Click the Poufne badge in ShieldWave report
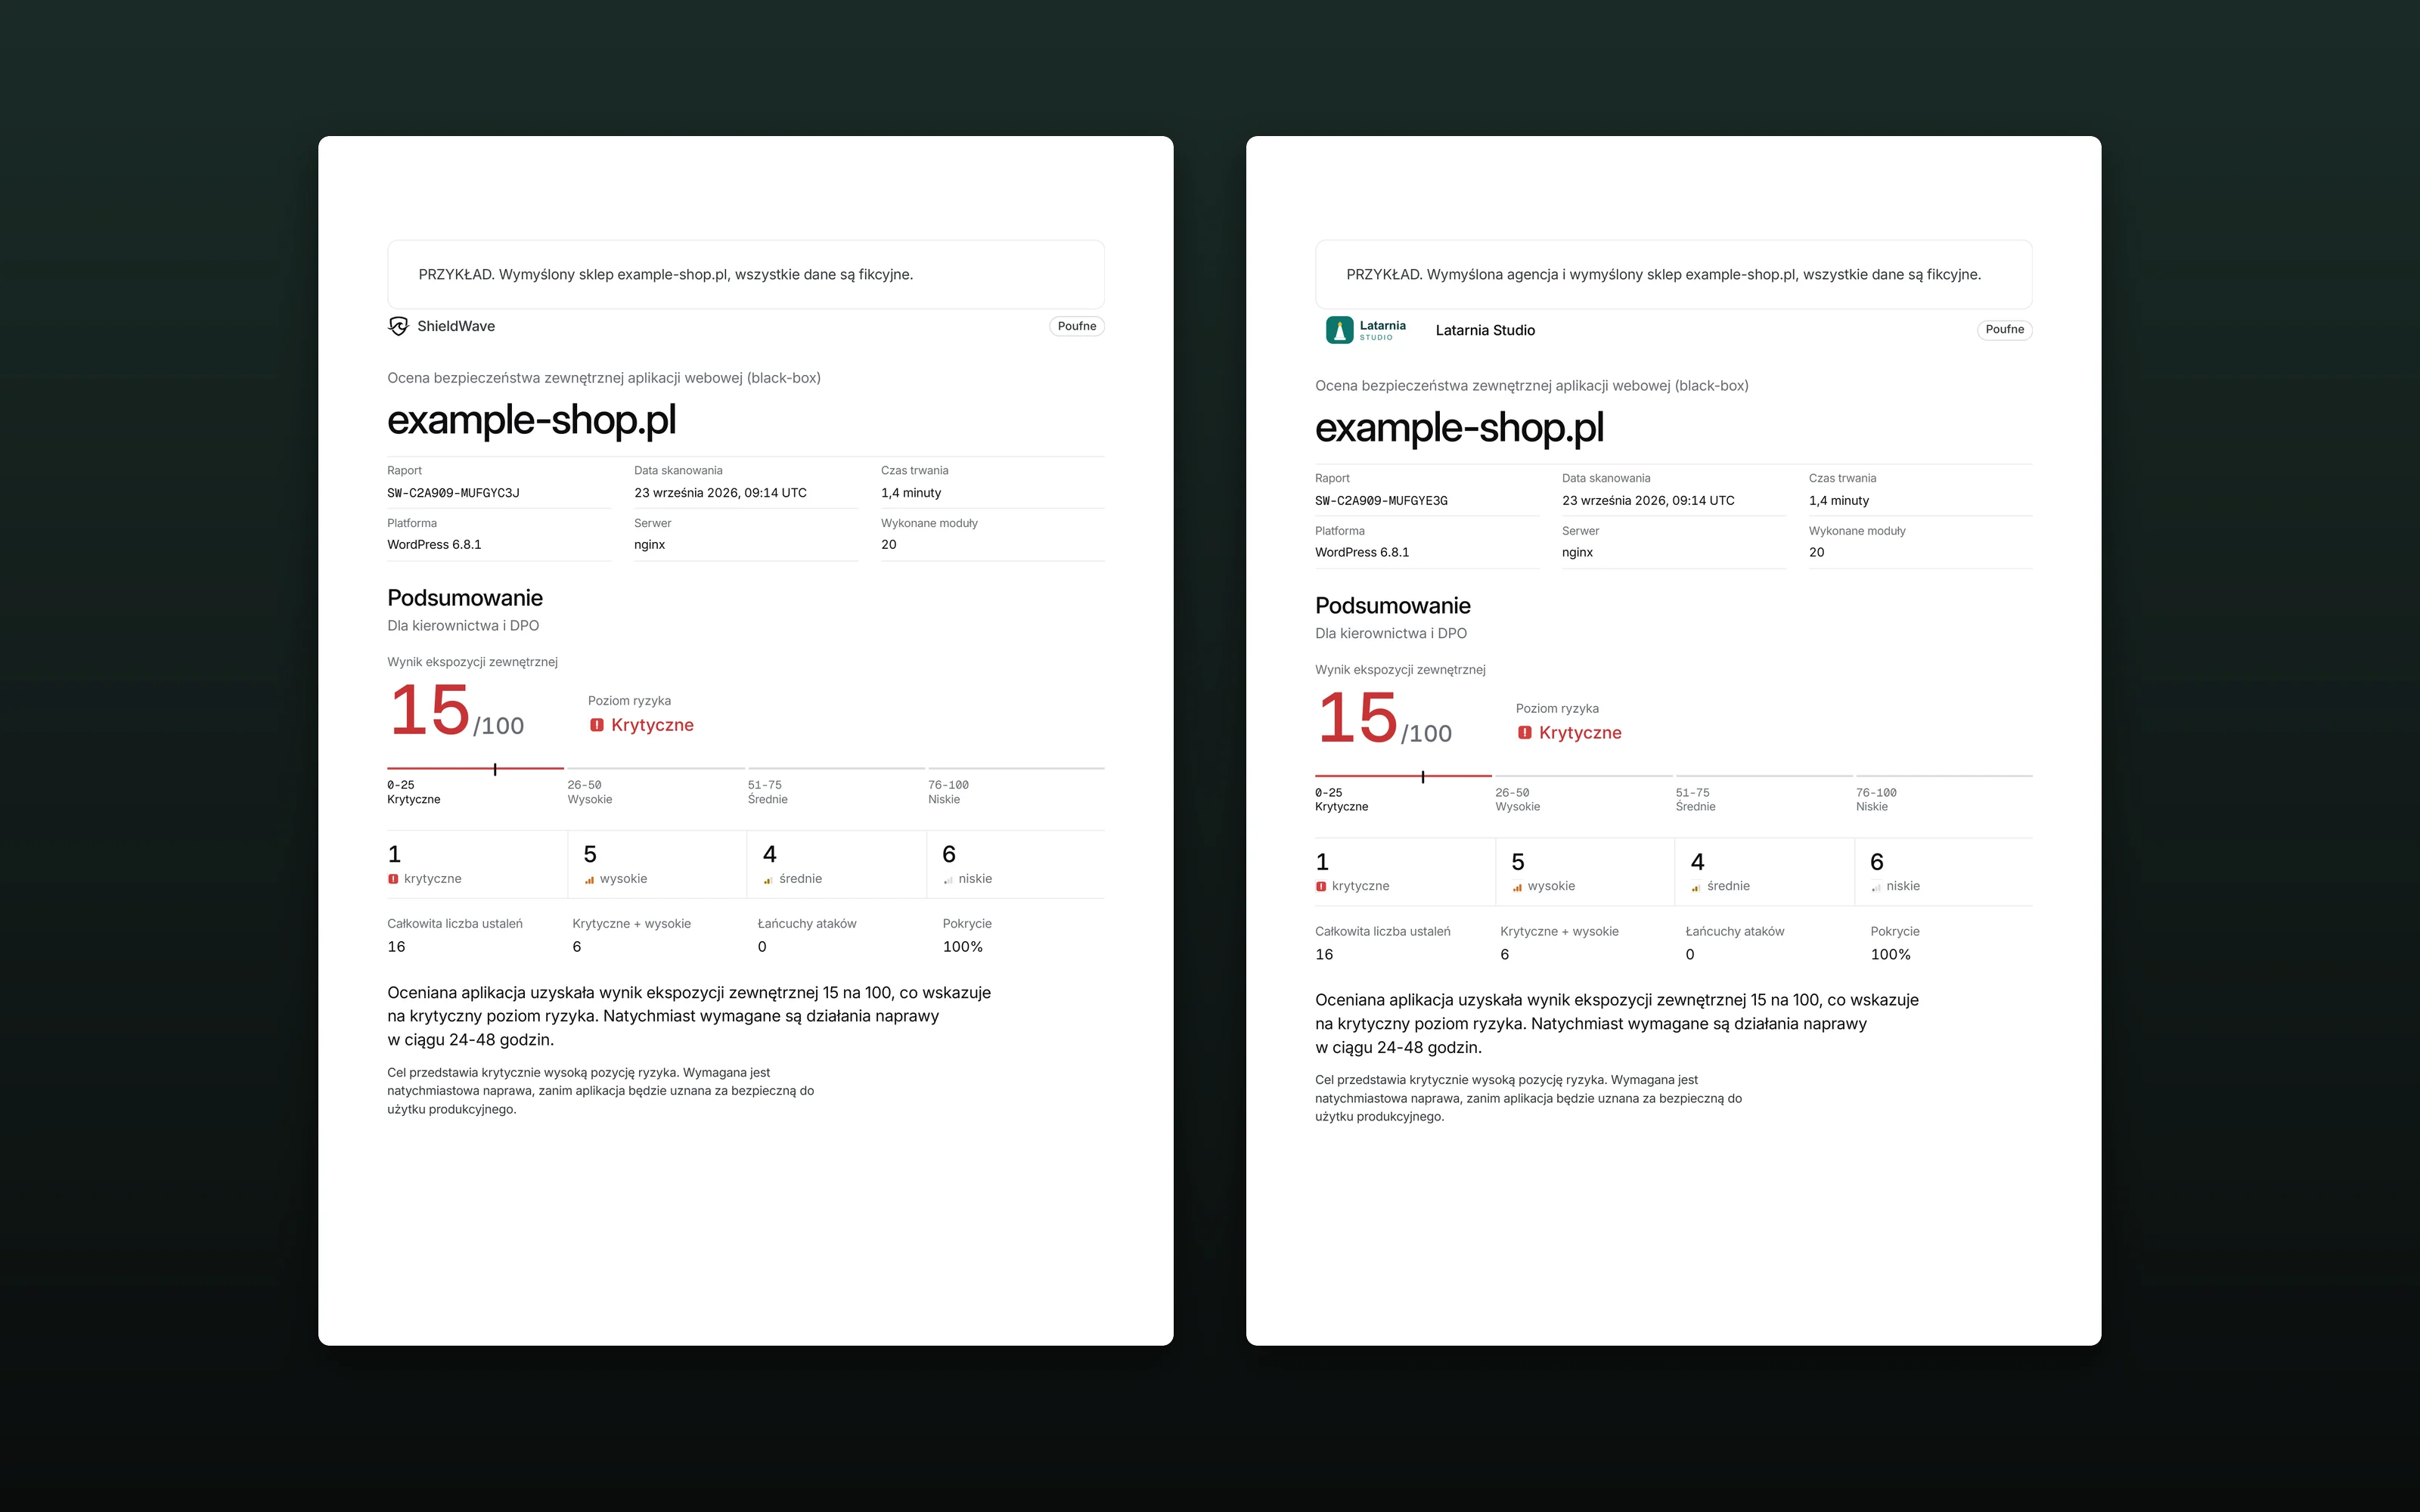Screen dimensions: 2420x1512 pos(1077,326)
